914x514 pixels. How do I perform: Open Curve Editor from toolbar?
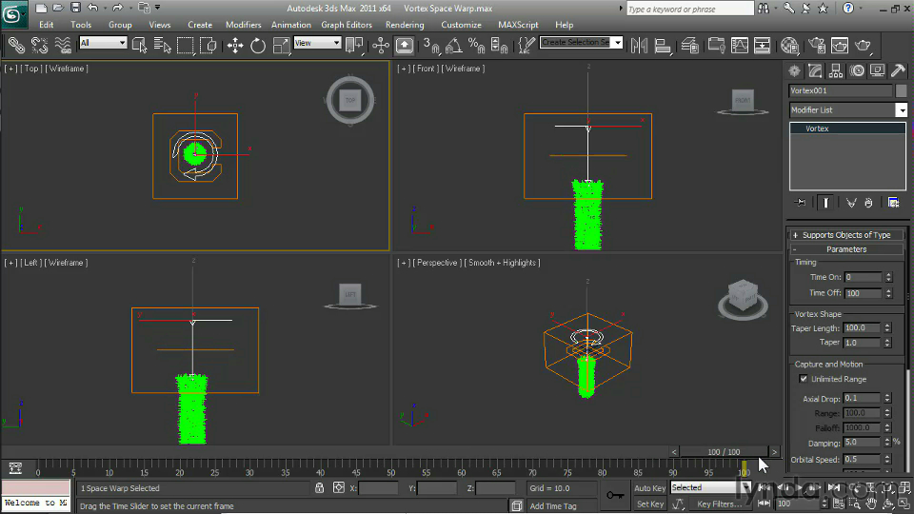pyautogui.click(x=739, y=45)
